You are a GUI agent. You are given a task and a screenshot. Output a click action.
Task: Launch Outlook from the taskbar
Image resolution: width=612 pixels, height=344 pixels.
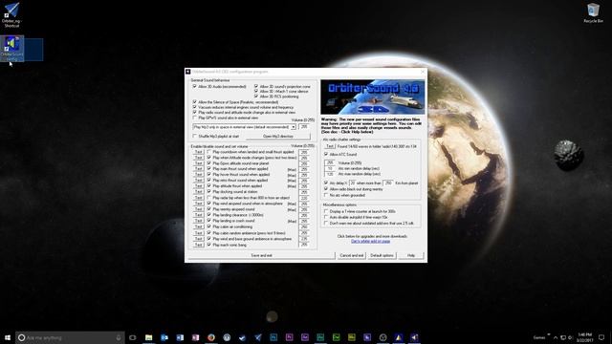(164, 337)
